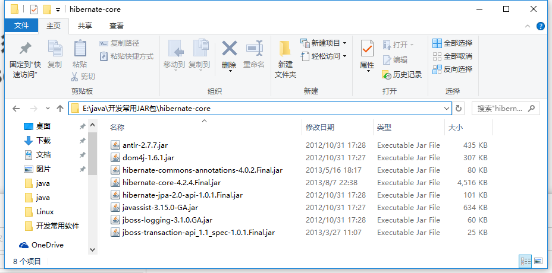Image resolution: width=552 pixels, height=273 pixels.
Task: Click the search hibernate-core box
Action: pos(506,109)
